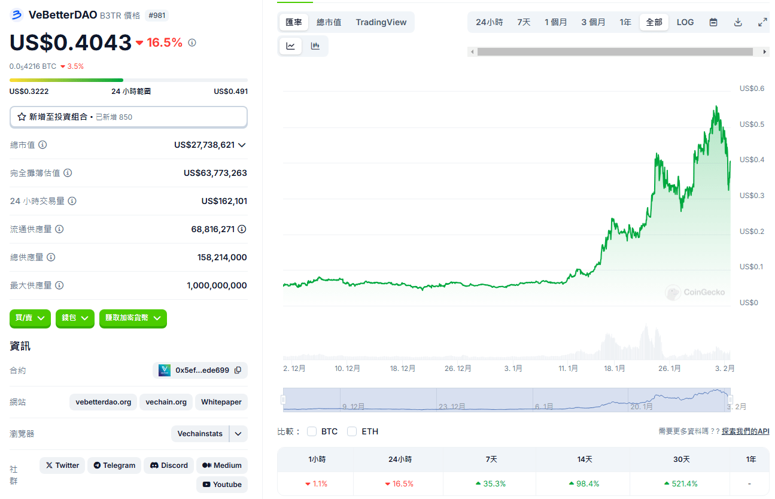Expand chart to fullscreen
Screen dimensions: 775x499
tap(762, 22)
